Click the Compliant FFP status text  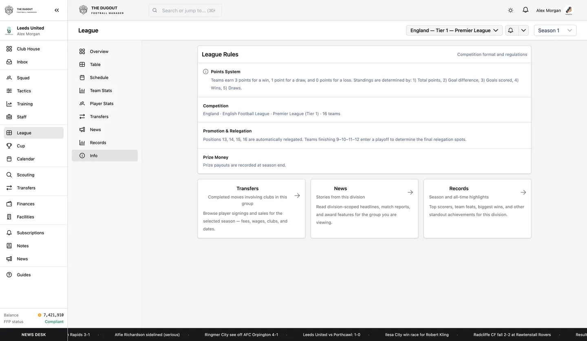point(54,321)
